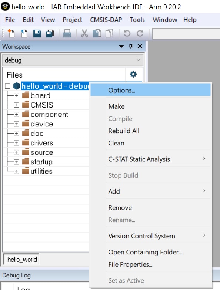The height and width of the screenshot is (290, 220).
Task: Expand the component folder
Action: (x=16, y=115)
